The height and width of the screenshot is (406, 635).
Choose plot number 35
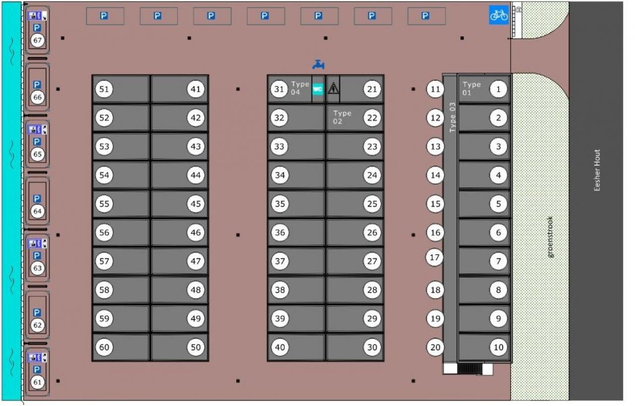point(280,204)
